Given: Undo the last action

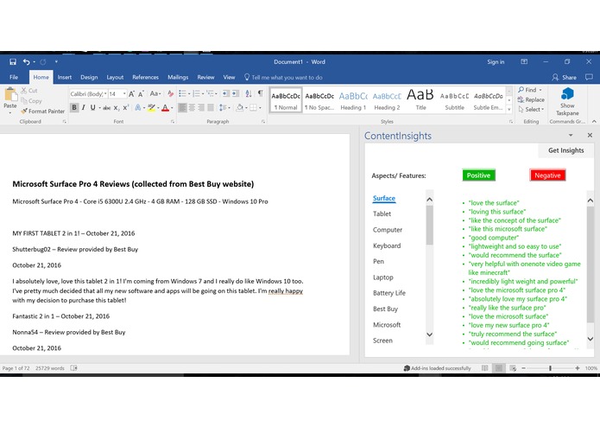Looking at the screenshot, I should 26,61.
